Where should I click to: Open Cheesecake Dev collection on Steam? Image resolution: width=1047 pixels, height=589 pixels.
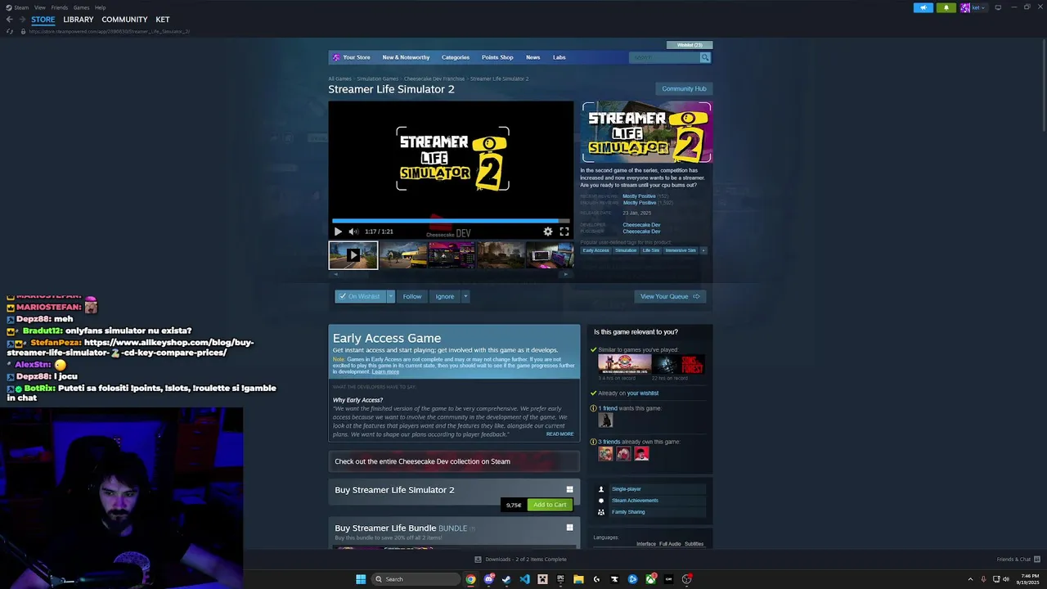click(454, 461)
